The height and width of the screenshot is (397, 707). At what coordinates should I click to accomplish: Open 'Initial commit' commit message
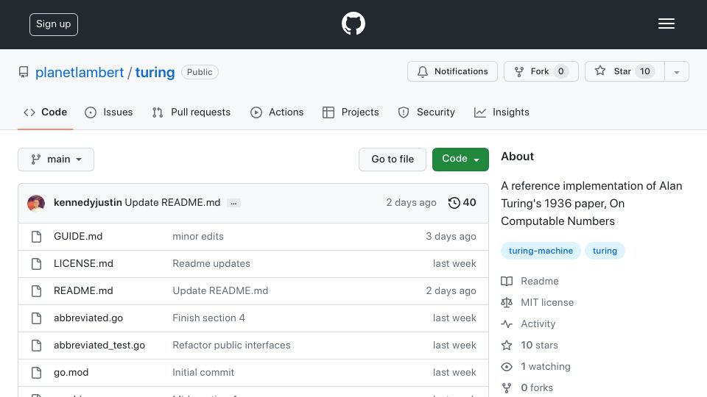203,372
